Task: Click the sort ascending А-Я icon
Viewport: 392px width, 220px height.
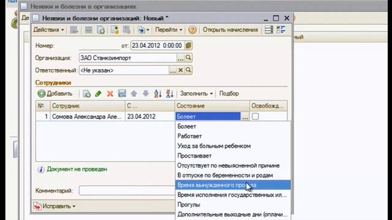Action: [158, 94]
